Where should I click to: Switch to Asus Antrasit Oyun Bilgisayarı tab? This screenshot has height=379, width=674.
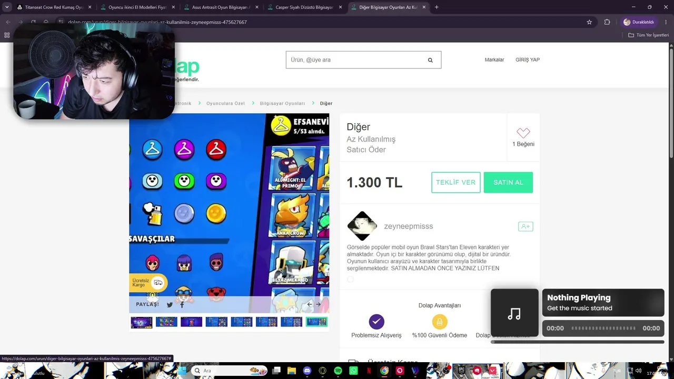pos(221,7)
